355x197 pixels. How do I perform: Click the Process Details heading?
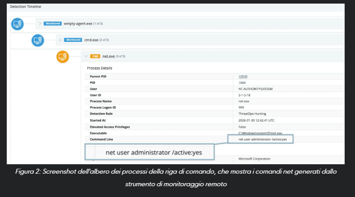click(100, 68)
